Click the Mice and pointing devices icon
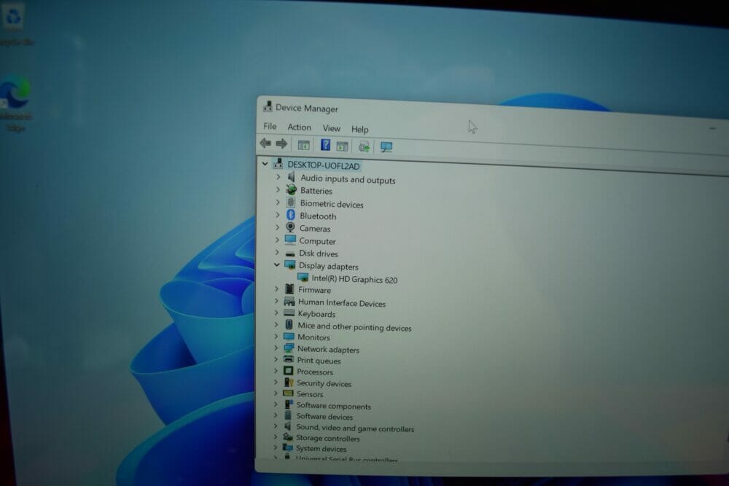729x486 pixels. point(289,324)
